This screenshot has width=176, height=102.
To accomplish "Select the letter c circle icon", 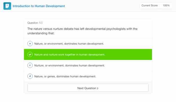I will [30, 65].
